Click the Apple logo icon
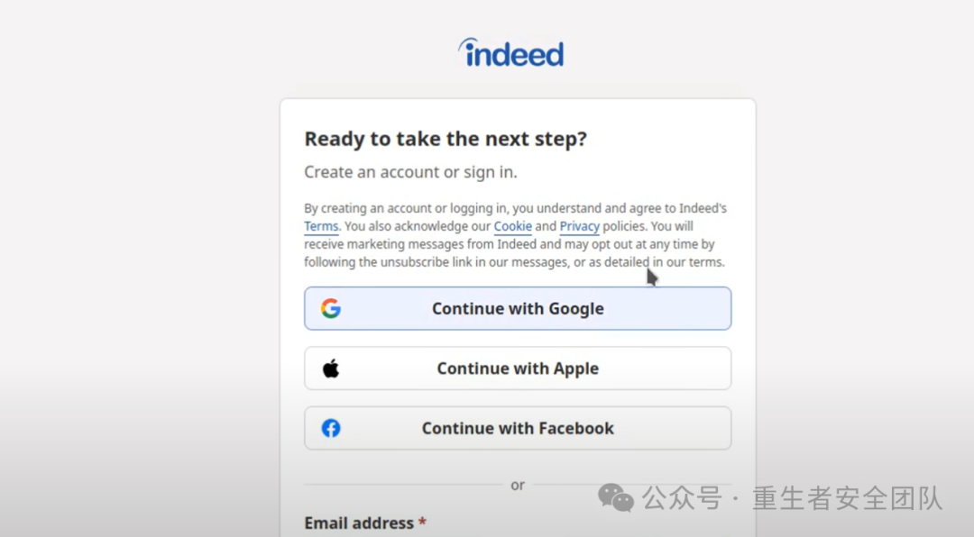This screenshot has width=974, height=537. (331, 369)
